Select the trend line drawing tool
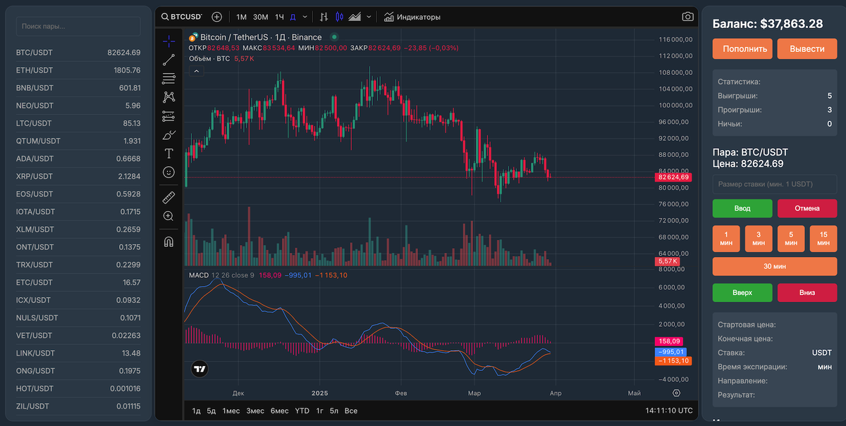 tap(168, 60)
